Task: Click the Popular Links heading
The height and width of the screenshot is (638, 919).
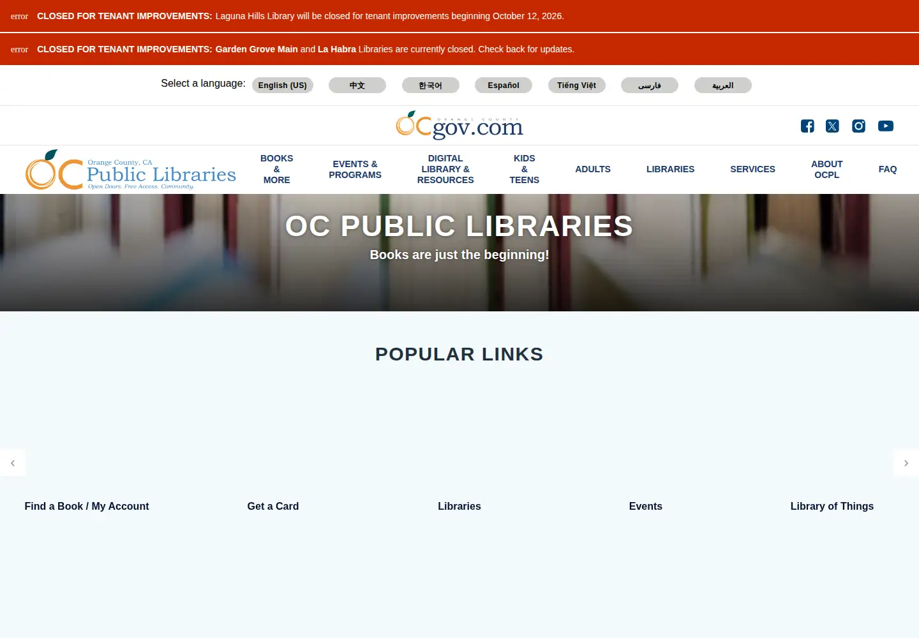Action: [x=459, y=354]
